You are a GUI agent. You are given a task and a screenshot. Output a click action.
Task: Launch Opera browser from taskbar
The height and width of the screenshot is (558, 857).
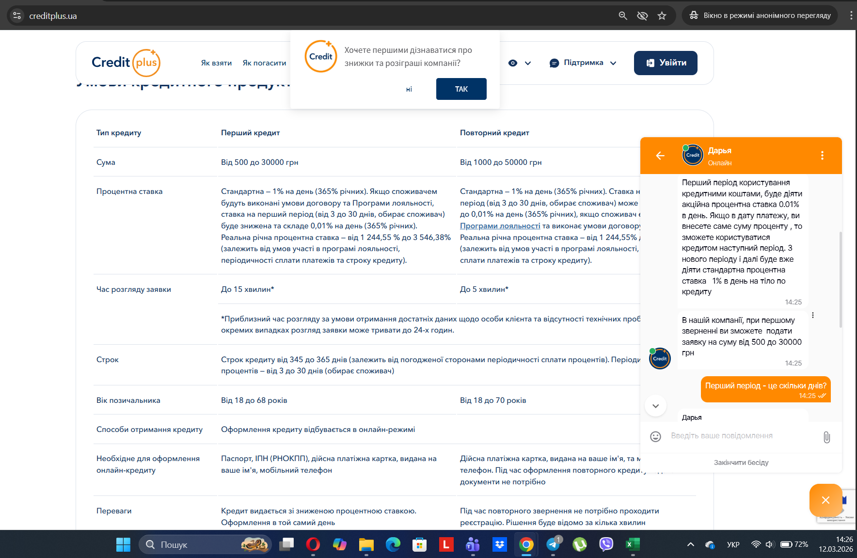pos(313,544)
